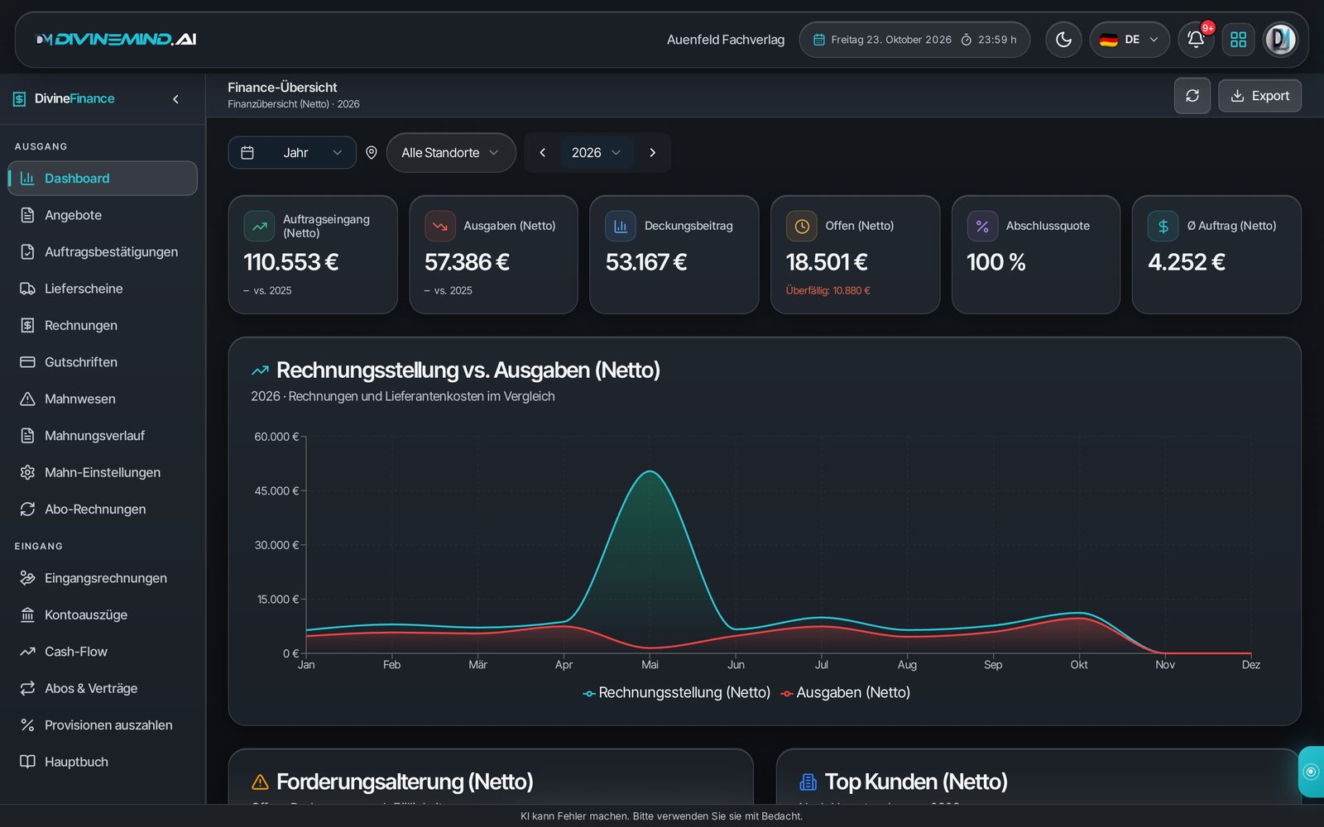Click the location pin icon
The width and height of the screenshot is (1324, 827).
[372, 153]
